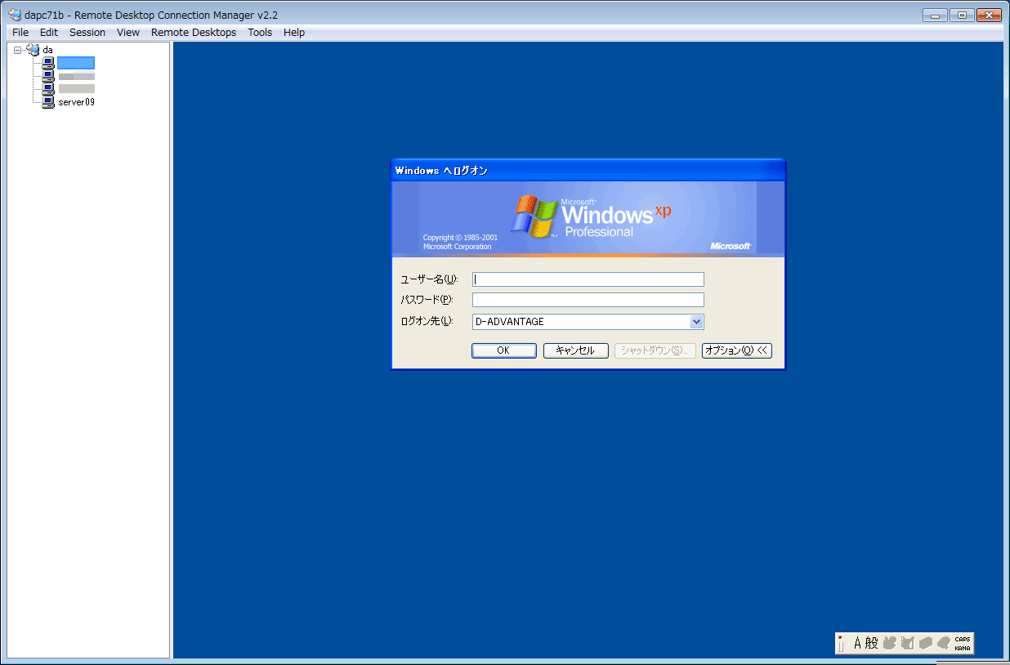Toggle the KANA indicator on the language bar
The width and height of the screenshot is (1010, 665).
point(963,648)
